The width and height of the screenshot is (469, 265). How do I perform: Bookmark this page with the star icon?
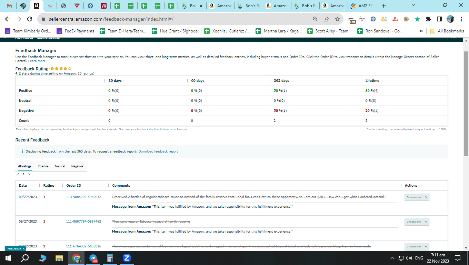[337, 19]
